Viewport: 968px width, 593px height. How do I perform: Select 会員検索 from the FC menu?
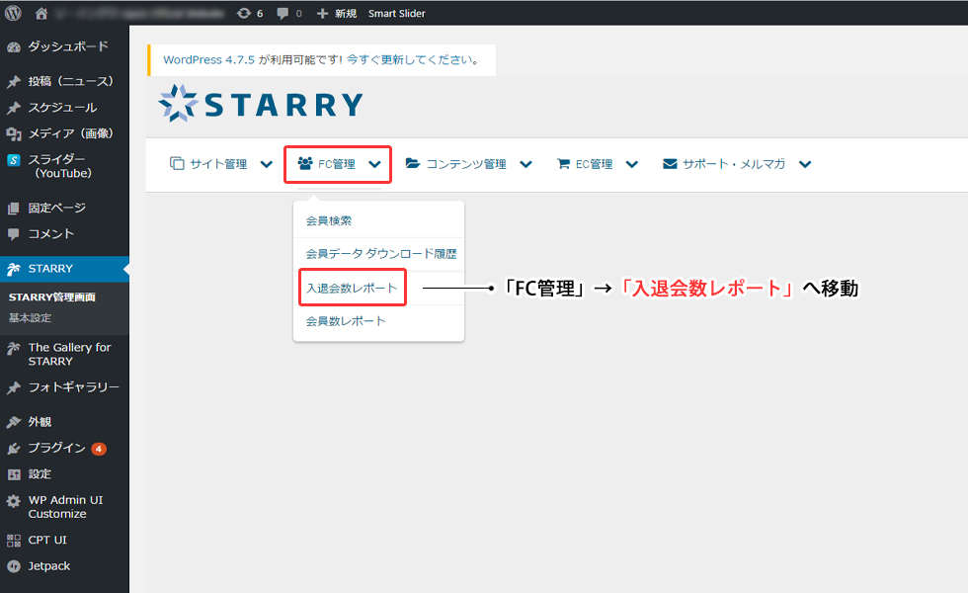click(x=378, y=220)
